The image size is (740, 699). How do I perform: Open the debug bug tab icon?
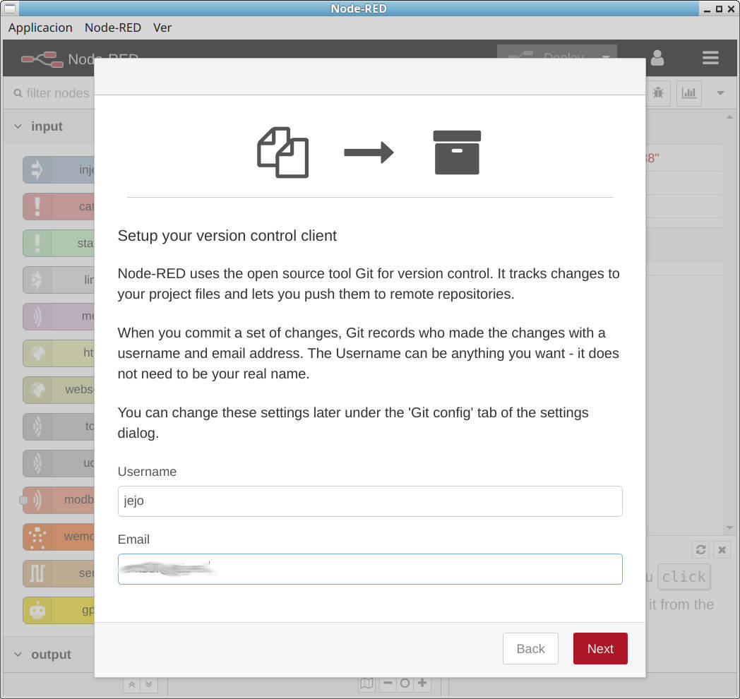click(x=658, y=92)
